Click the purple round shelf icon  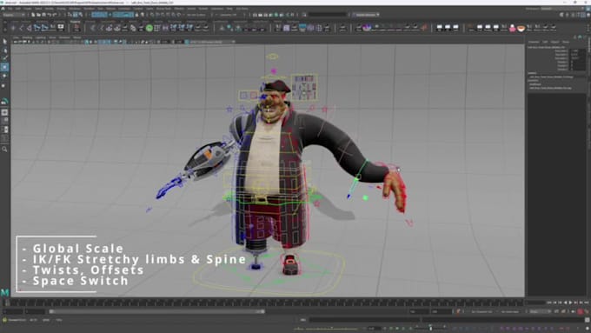tap(367, 27)
